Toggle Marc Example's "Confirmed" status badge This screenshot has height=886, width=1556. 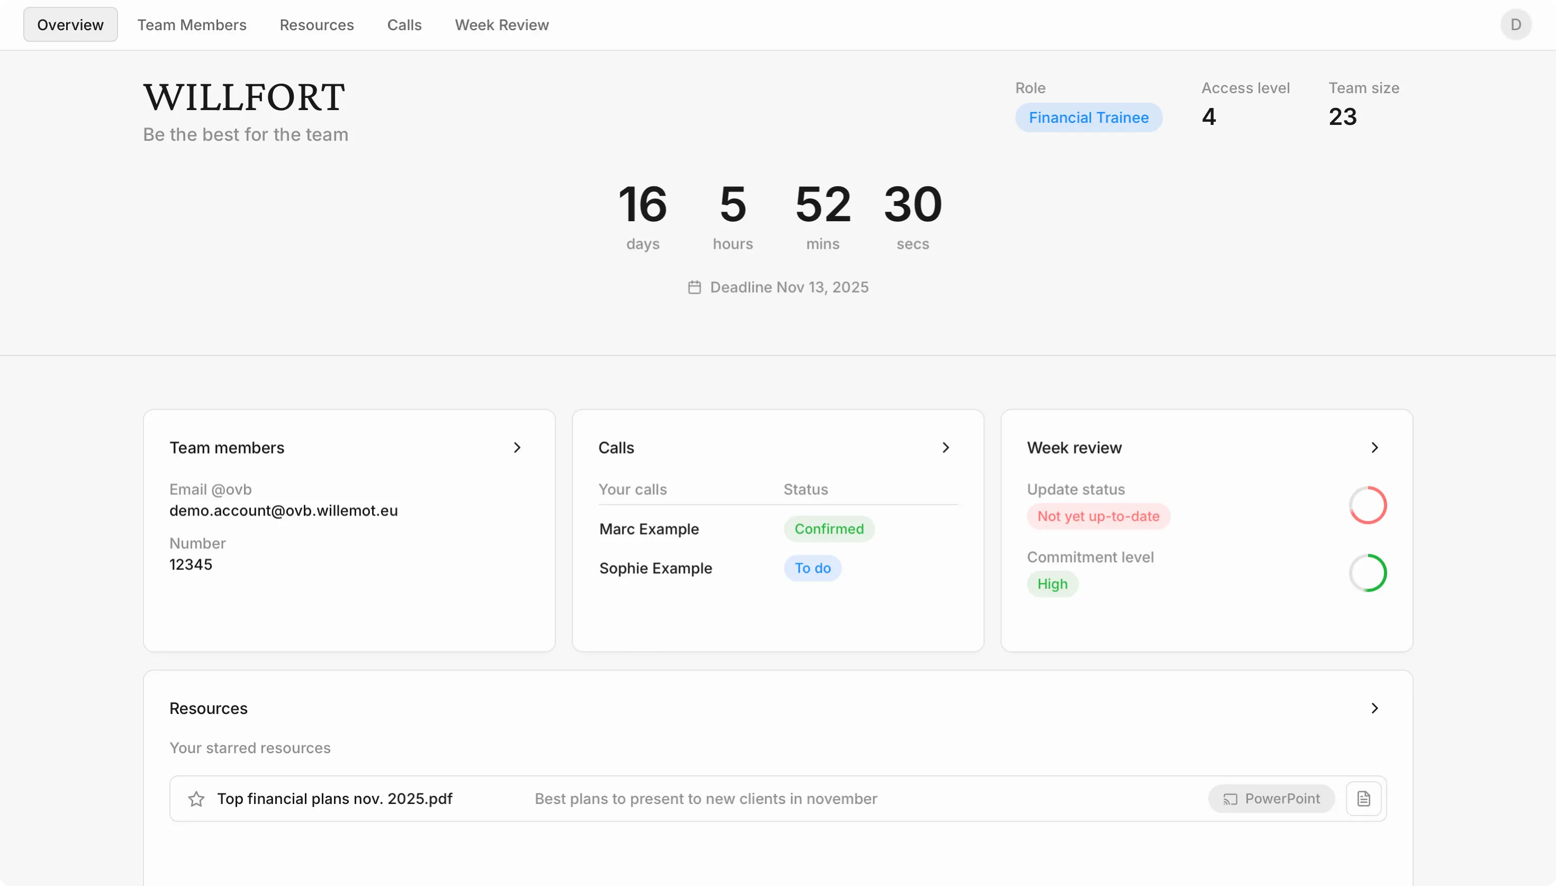point(828,529)
